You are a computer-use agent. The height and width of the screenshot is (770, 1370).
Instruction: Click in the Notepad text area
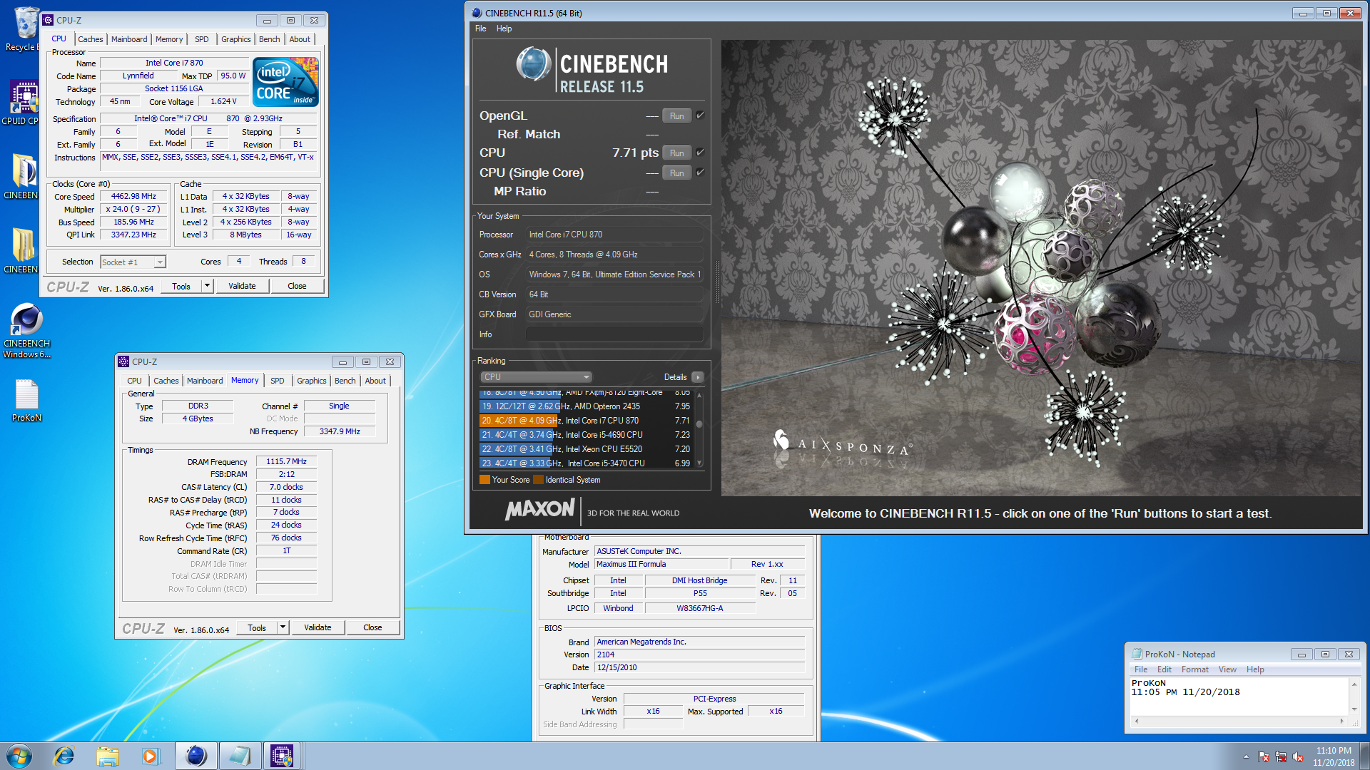click(1239, 697)
